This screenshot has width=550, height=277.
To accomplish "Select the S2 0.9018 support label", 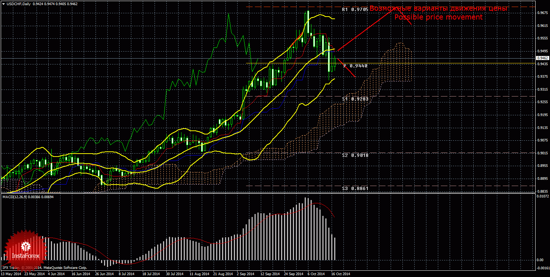I will pos(355,155).
